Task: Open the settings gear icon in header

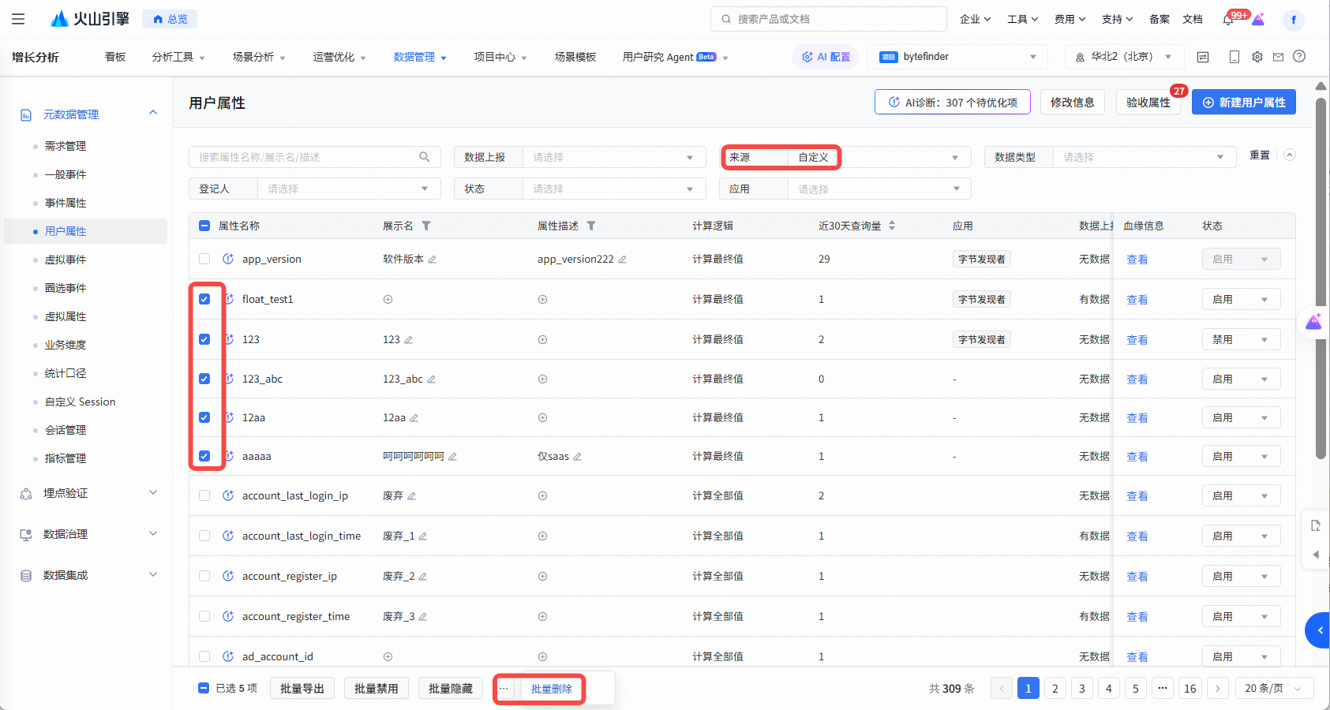Action: click(x=1257, y=57)
